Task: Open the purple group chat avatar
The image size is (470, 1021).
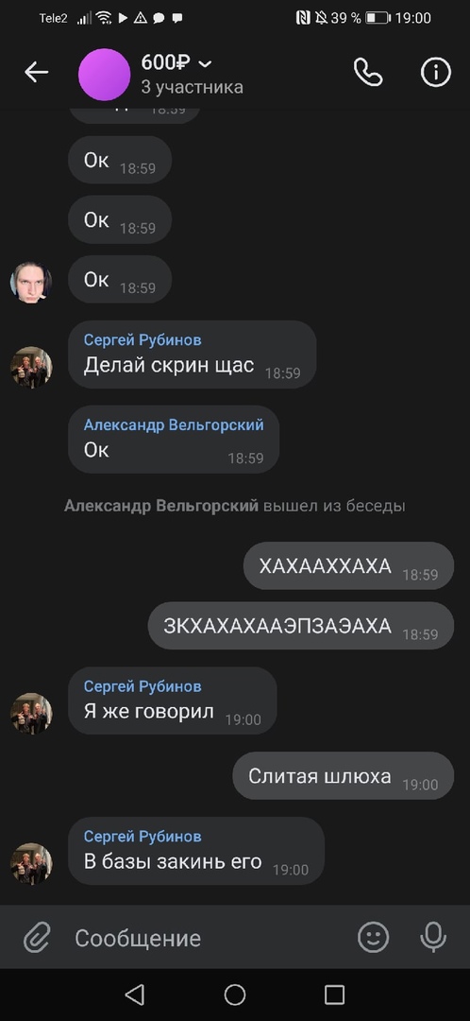Action: click(104, 75)
